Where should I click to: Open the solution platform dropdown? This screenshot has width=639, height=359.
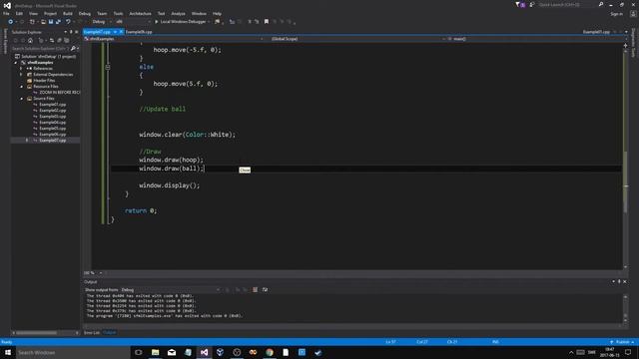133,22
